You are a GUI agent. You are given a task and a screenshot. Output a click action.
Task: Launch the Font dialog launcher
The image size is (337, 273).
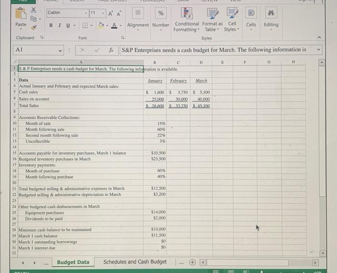pos(122,38)
